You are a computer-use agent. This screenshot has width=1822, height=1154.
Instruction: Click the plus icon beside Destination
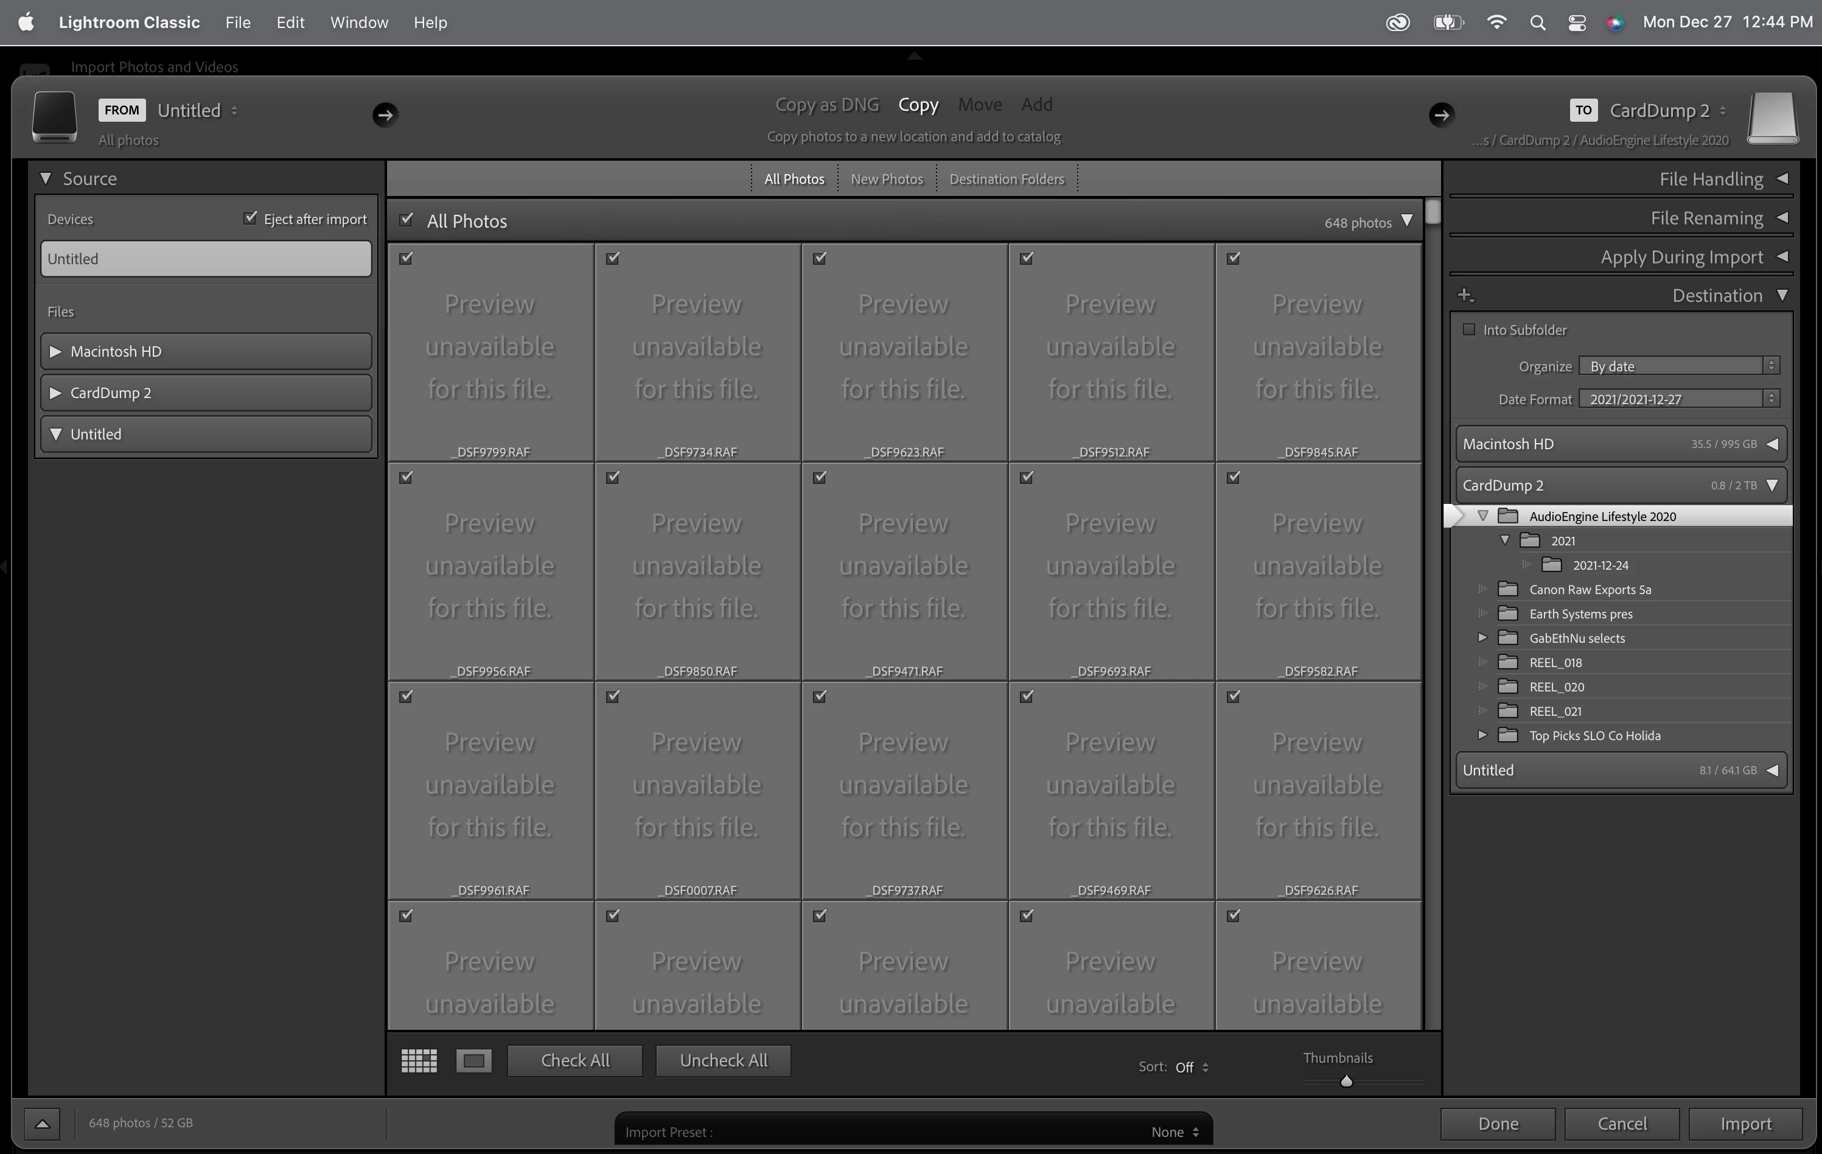[x=1465, y=295]
